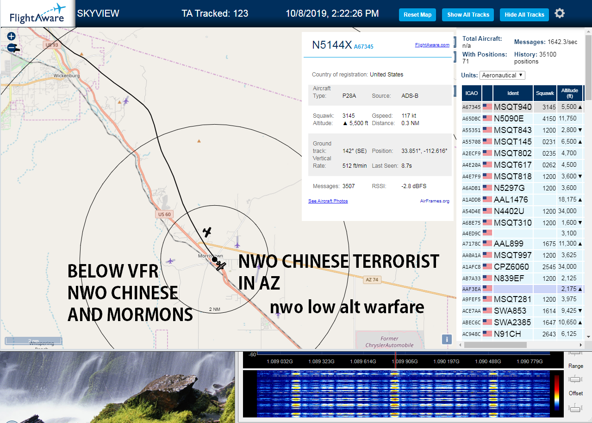Sort the table by the ICAO column header
This screenshot has height=423, width=592.
(472, 93)
